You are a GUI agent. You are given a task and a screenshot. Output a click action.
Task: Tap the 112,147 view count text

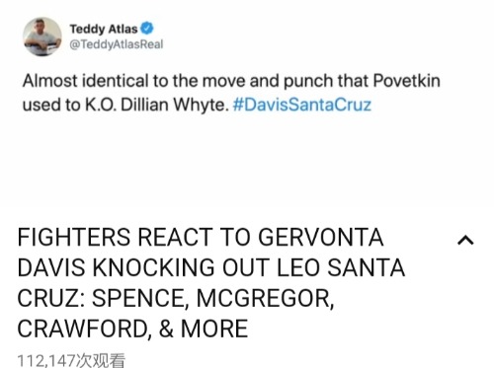click(x=71, y=360)
